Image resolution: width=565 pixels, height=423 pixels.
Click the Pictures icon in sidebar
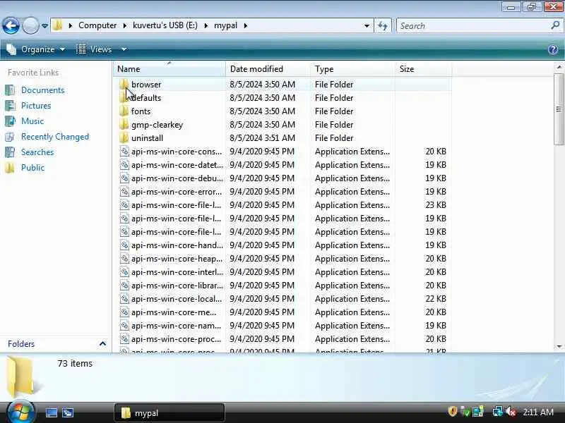(10, 105)
